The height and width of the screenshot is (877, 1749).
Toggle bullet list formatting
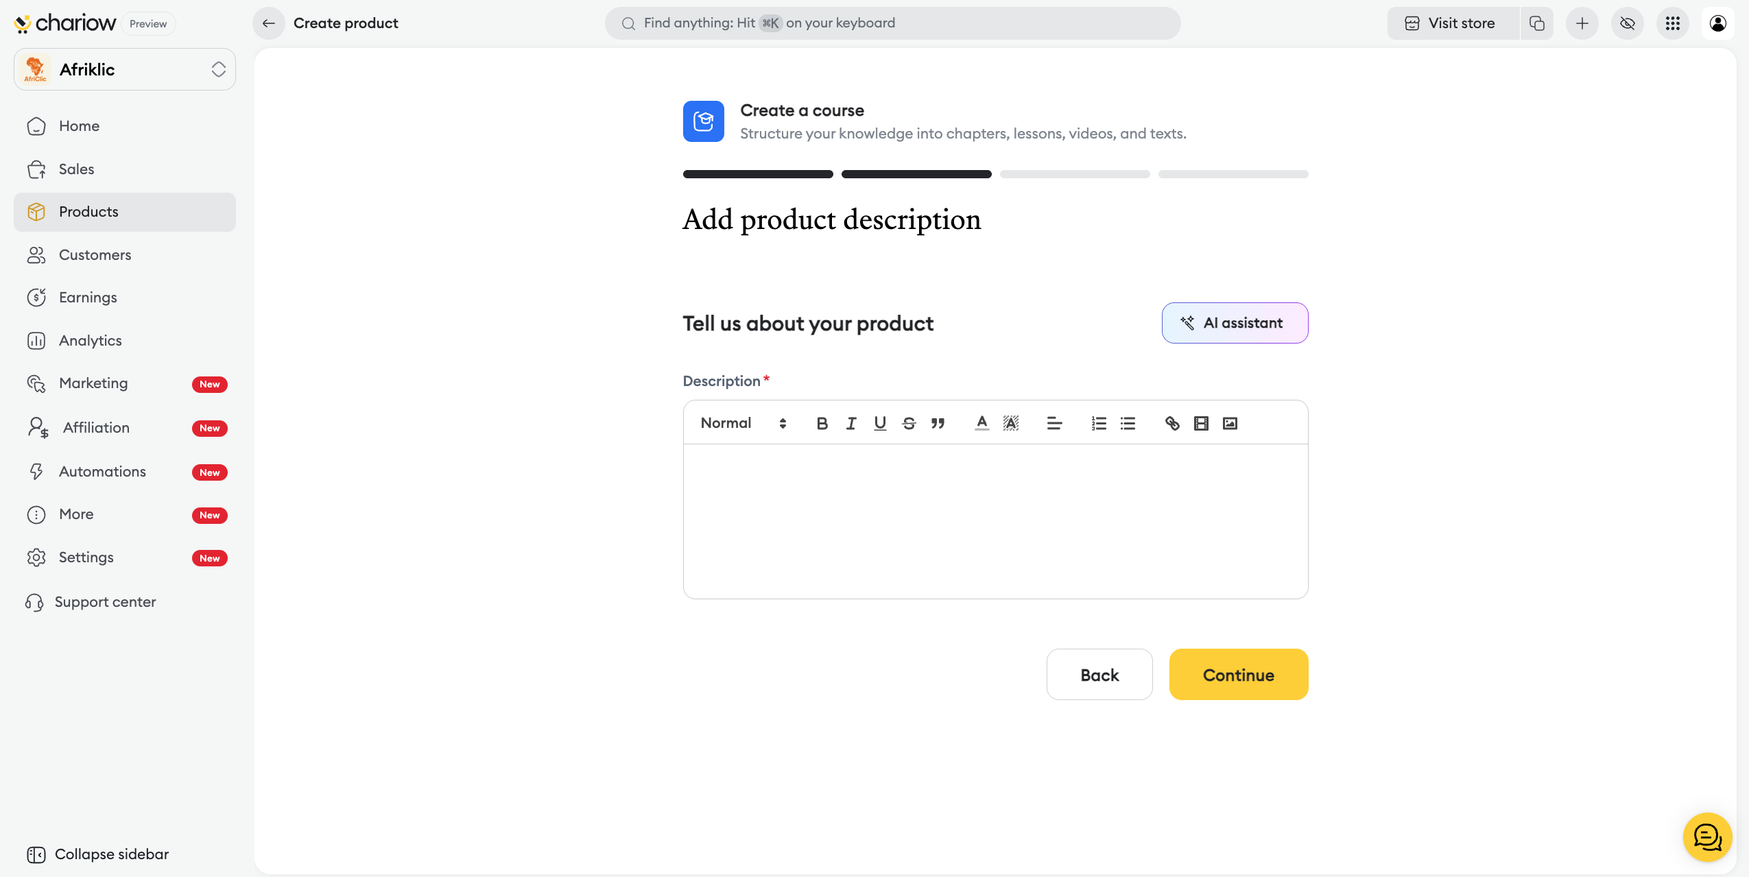click(1128, 423)
